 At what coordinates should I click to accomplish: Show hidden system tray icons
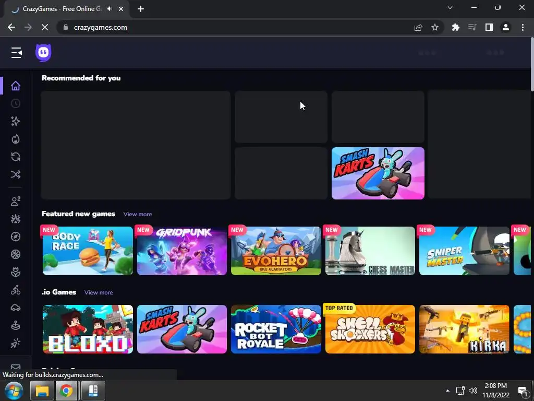pyautogui.click(x=447, y=391)
